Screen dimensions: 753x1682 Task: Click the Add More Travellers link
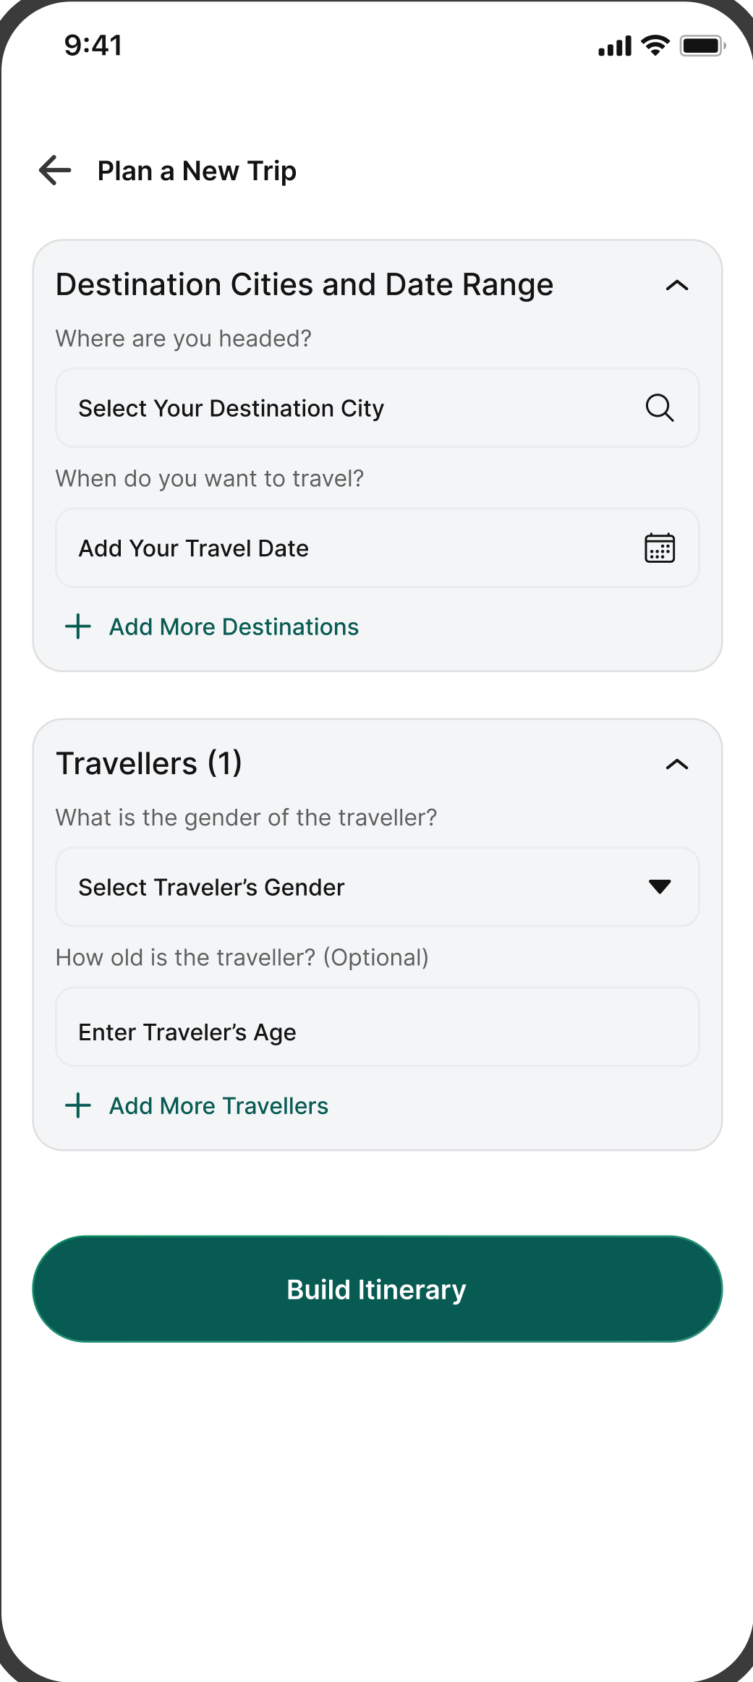point(218,1105)
